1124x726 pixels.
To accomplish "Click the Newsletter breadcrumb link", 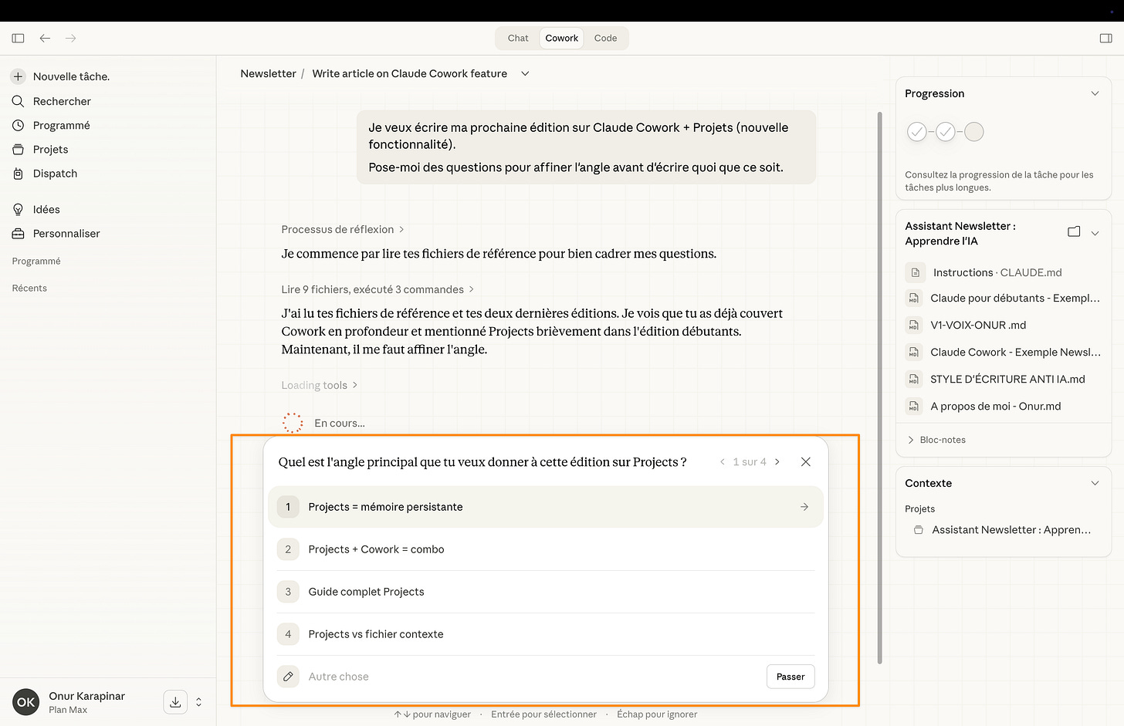I will coord(268,73).
